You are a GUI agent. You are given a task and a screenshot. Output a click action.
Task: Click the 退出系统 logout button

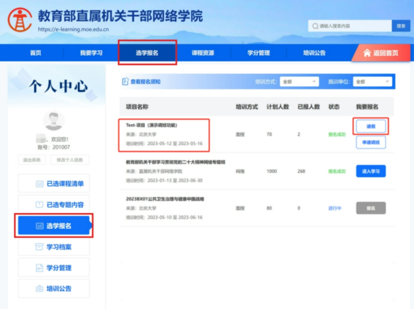31,160
